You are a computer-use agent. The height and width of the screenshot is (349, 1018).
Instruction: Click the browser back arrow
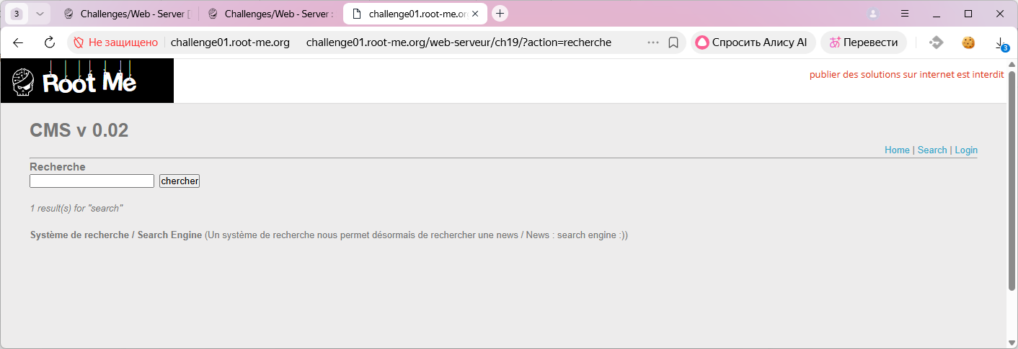pos(19,42)
